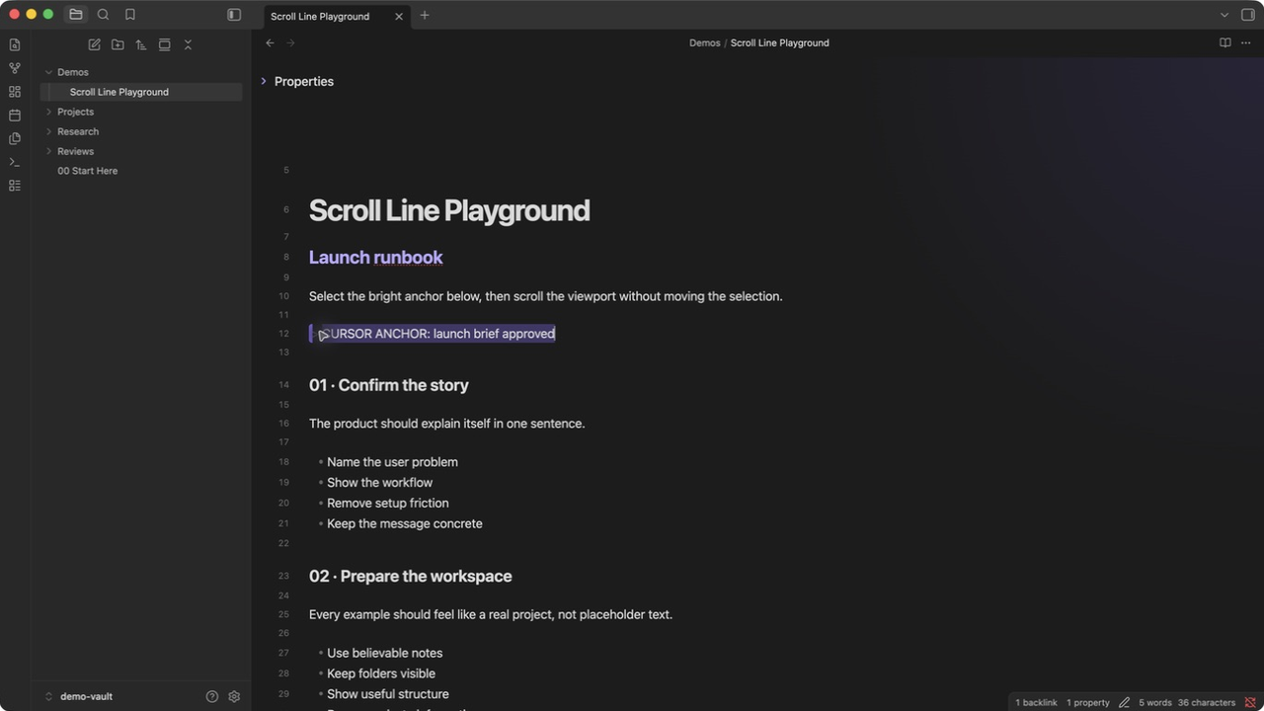Create a new folder in file explorer
Screen dimensions: 1264x711
click(118, 44)
